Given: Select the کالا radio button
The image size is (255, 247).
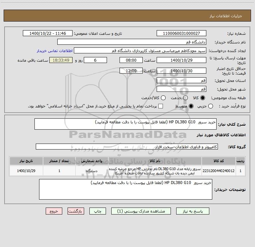Looking at the screenshot, I should click(203, 98).
